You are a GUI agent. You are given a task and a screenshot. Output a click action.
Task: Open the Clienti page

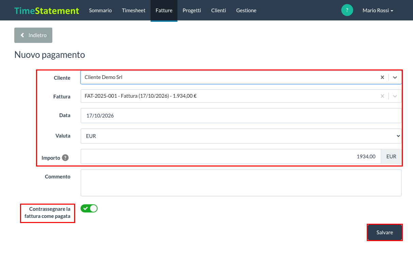click(x=219, y=10)
